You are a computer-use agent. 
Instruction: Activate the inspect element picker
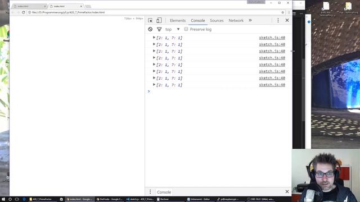click(x=150, y=20)
